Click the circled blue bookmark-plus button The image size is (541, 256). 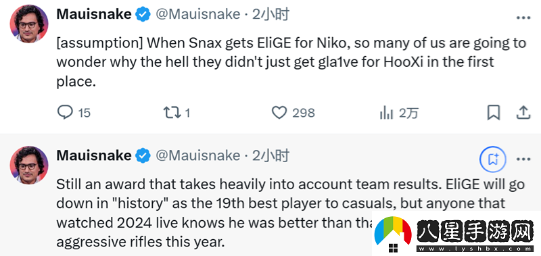pyautogui.click(x=493, y=159)
